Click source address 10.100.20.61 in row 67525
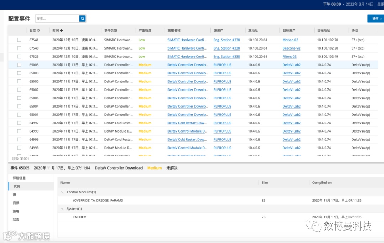384x243 pixels. point(257,56)
